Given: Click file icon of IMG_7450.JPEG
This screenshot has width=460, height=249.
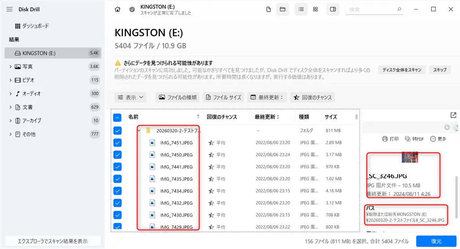Looking at the screenshot, I should (x=152, y=155).
